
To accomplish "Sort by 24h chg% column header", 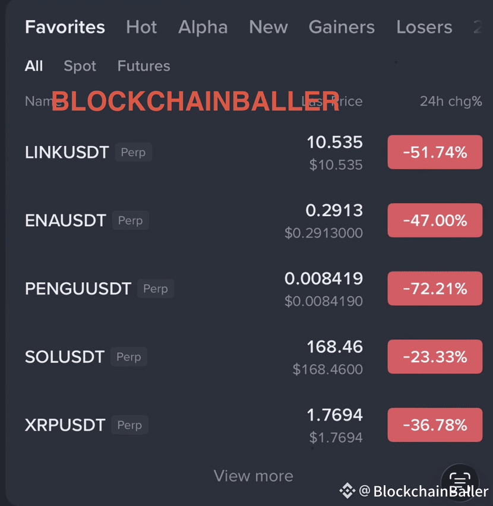I will [x=451, y=102].
